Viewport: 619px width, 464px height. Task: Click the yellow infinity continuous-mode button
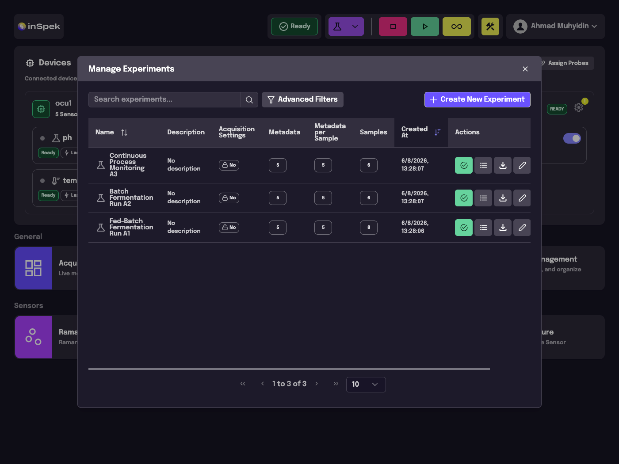point(457,27)
